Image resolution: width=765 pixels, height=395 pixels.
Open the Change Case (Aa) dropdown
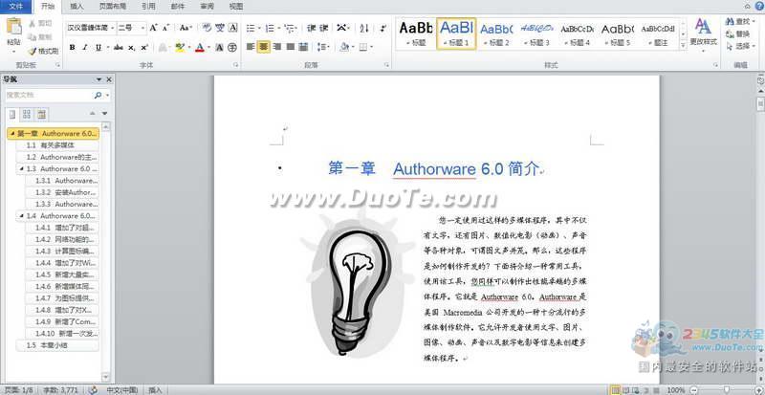pos(186,28)
